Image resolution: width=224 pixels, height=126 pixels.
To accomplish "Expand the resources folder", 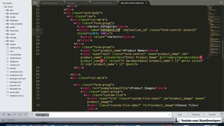I will [x=5, y=31].
